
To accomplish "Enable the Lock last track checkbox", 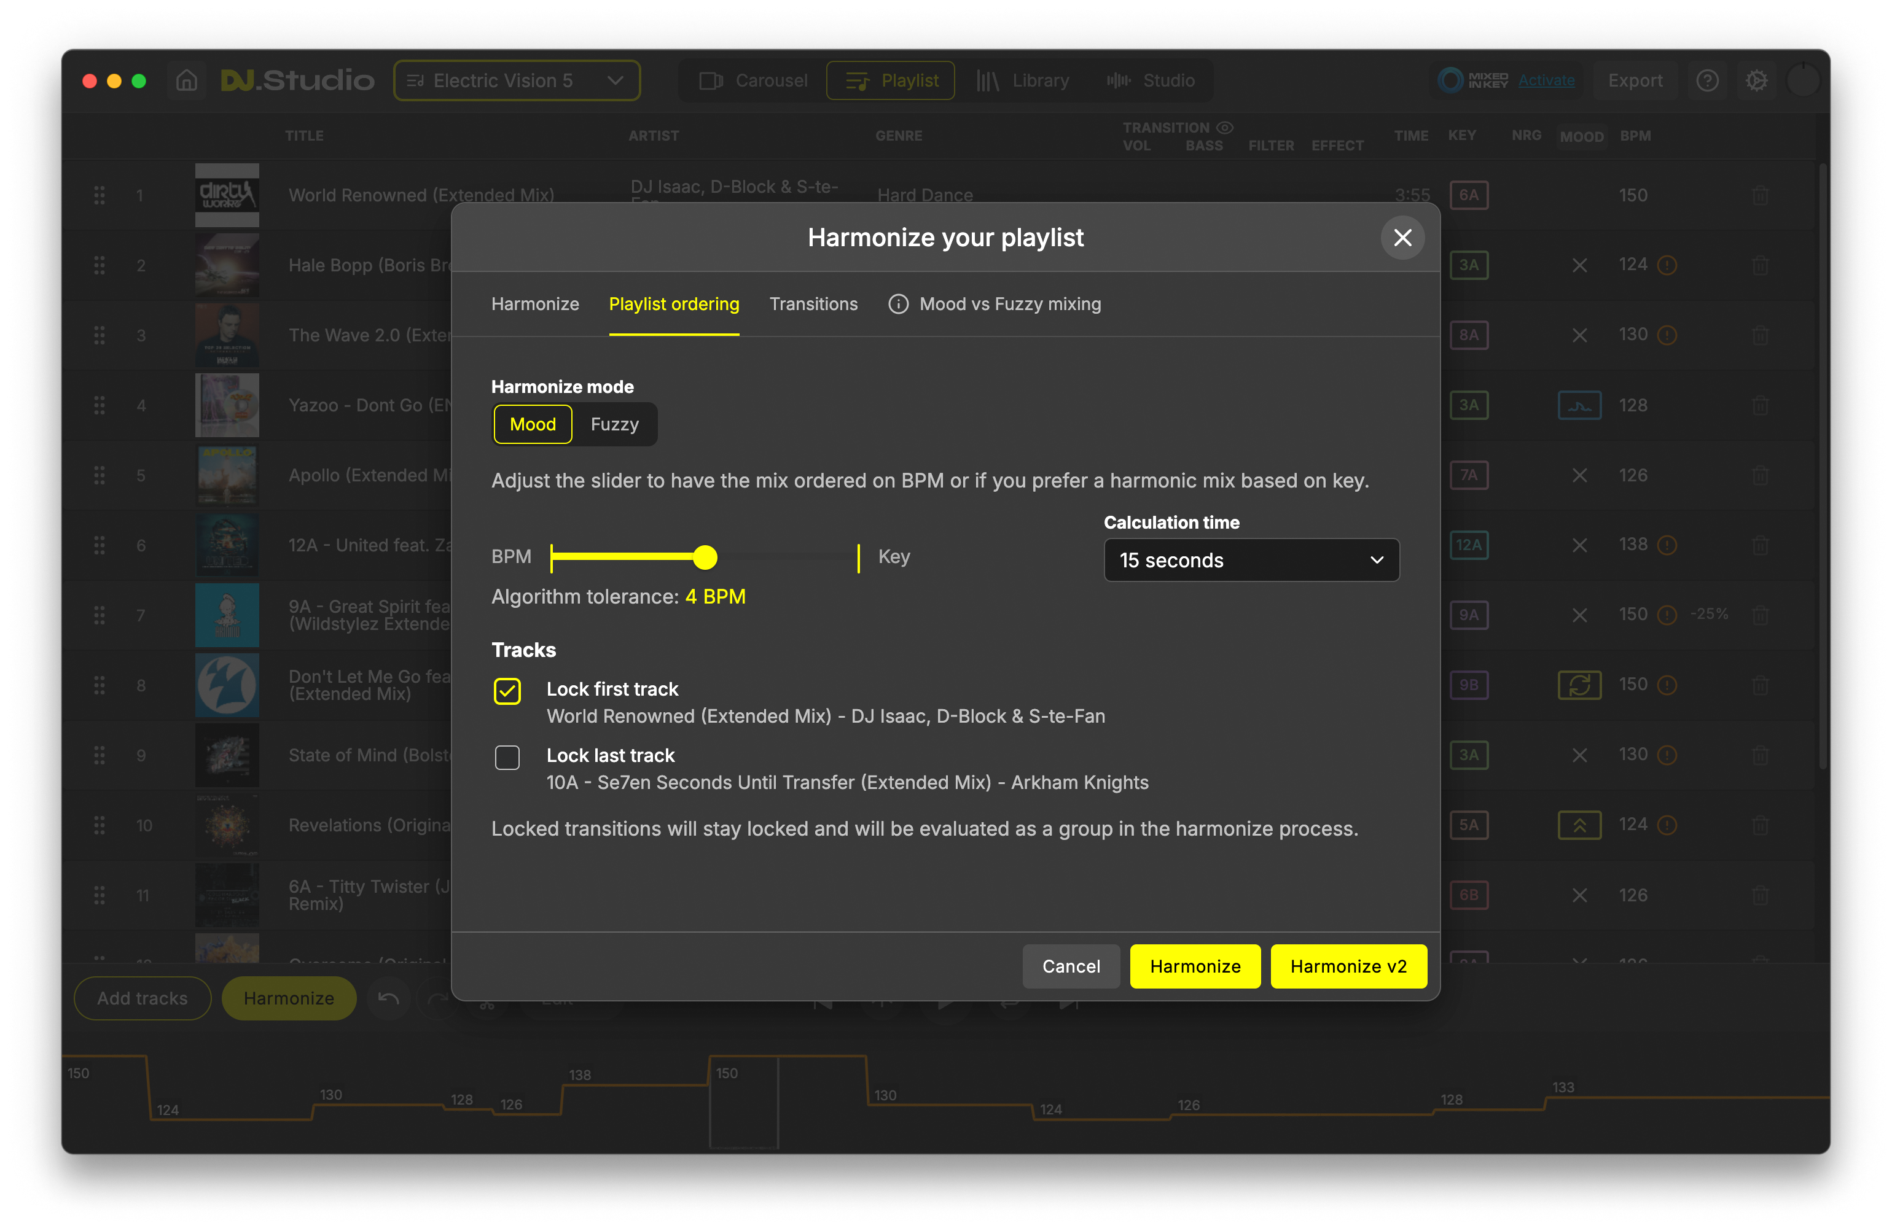I will coord(507,758).
